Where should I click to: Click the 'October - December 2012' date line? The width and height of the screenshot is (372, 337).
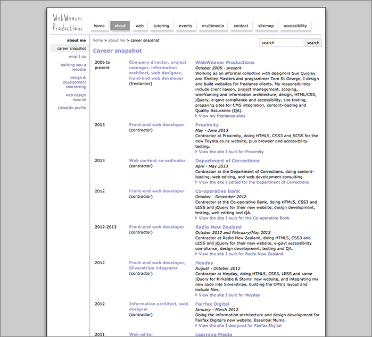click(x=221, y=197)
